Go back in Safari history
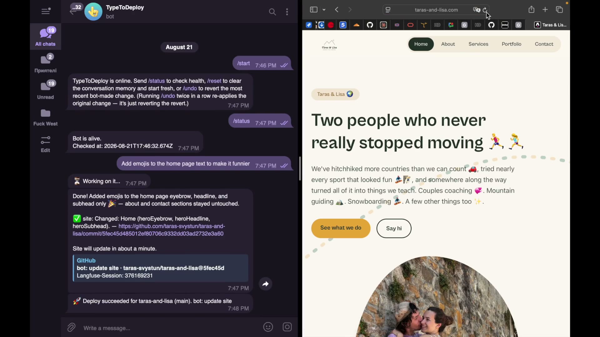Screen dimensions: 600x337 [x=337, y=10]
